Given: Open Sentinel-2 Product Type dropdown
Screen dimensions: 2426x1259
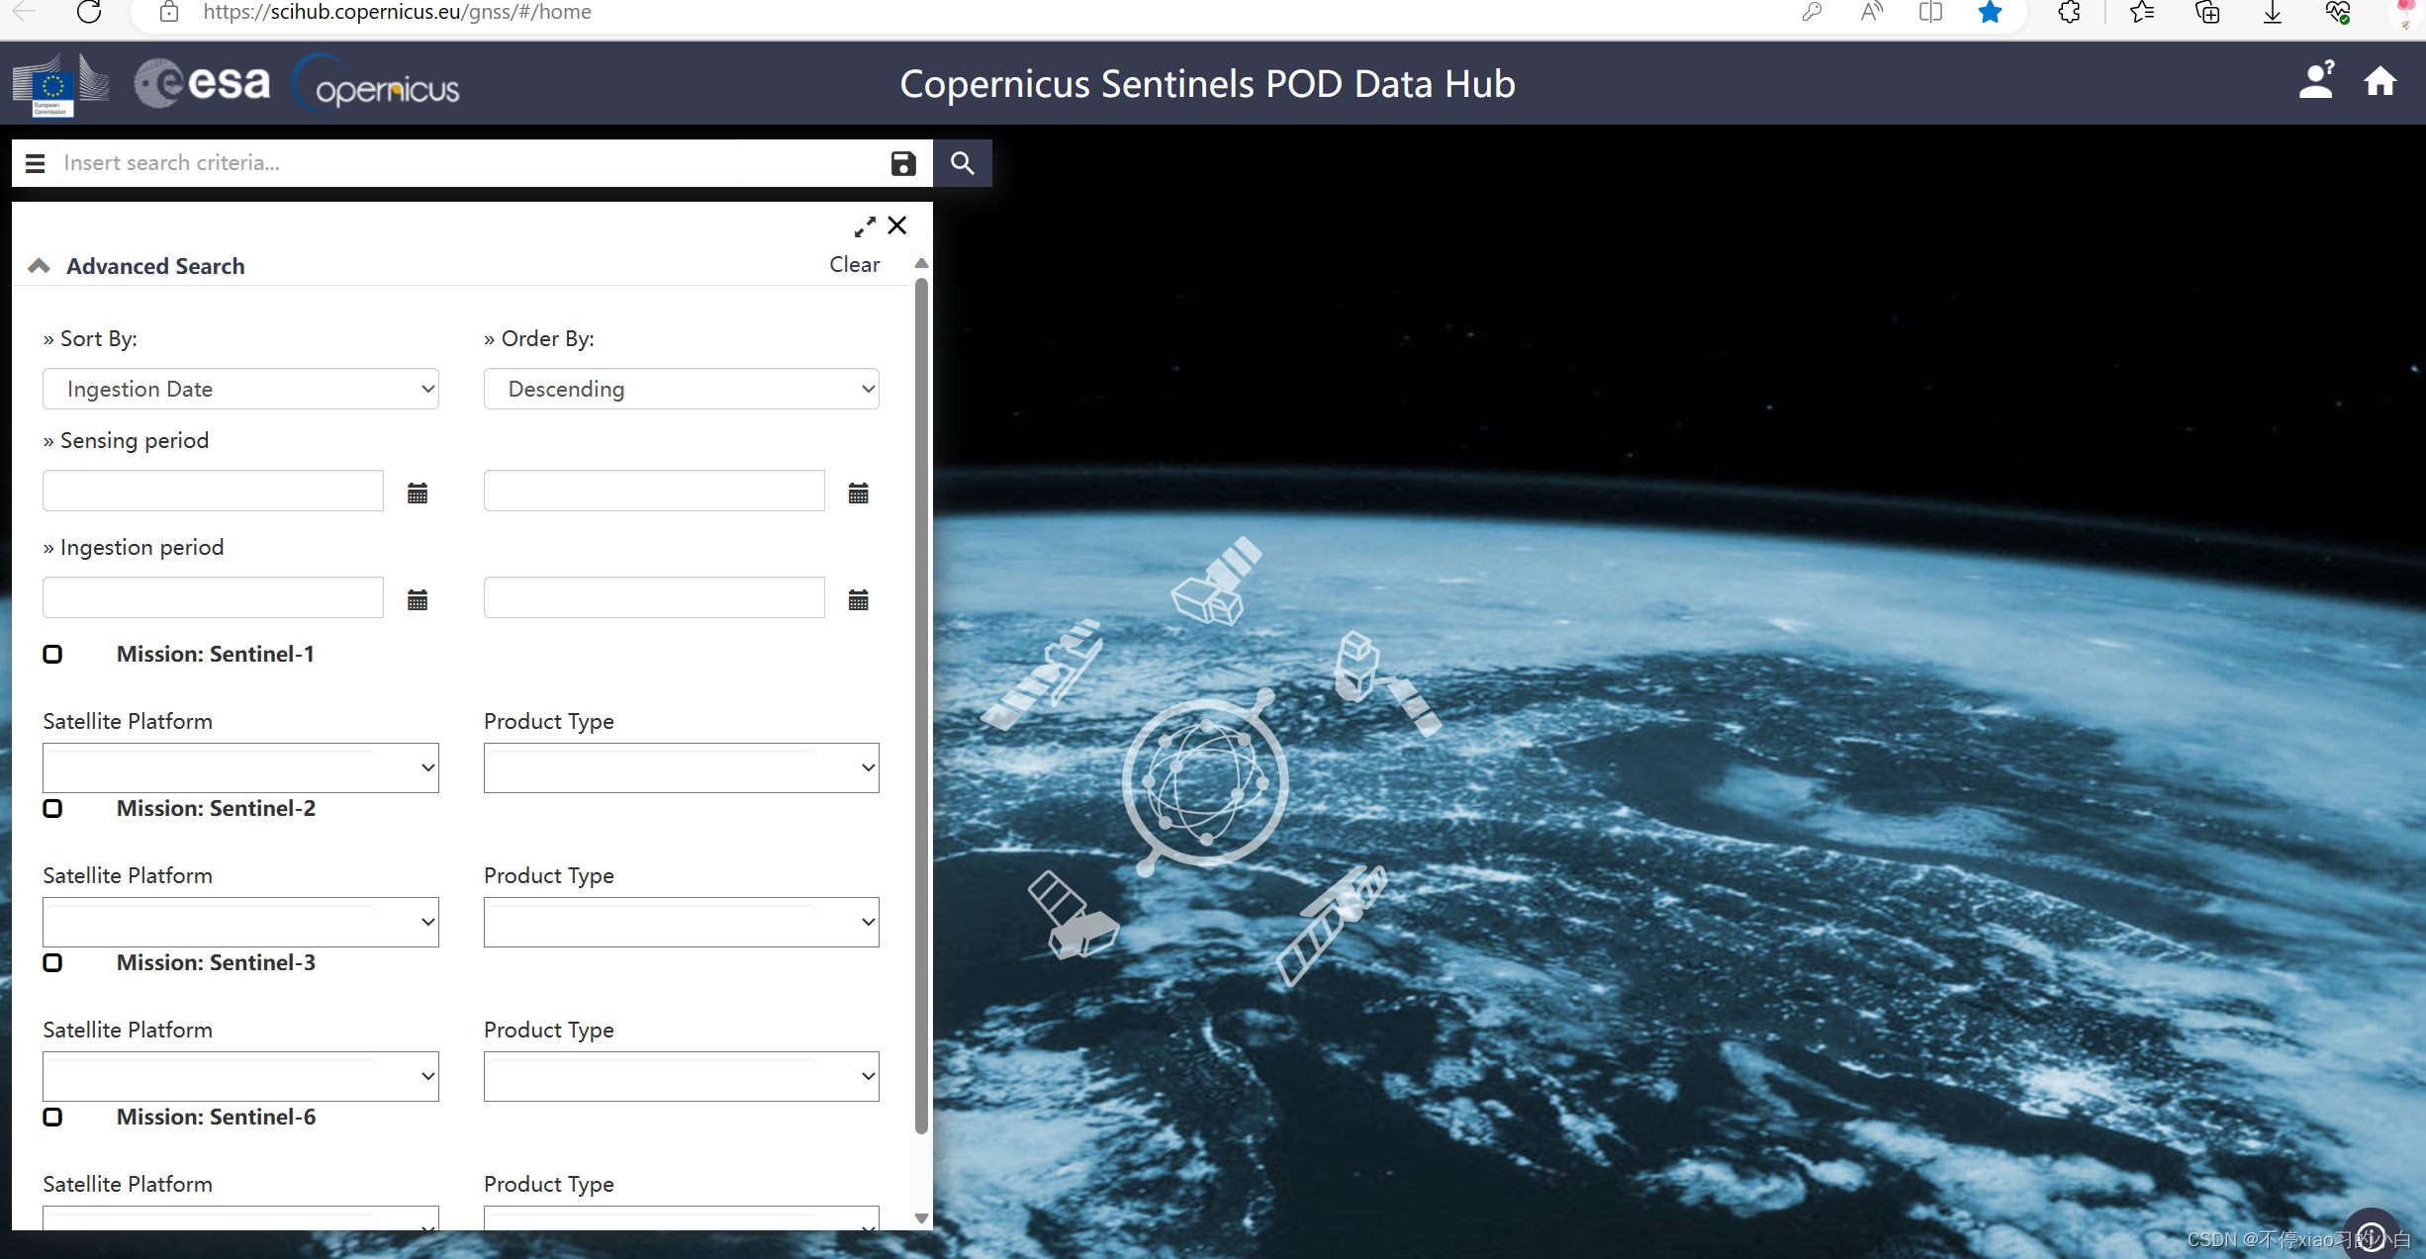Looking at the screenshot, I should (x=681, y=922).
